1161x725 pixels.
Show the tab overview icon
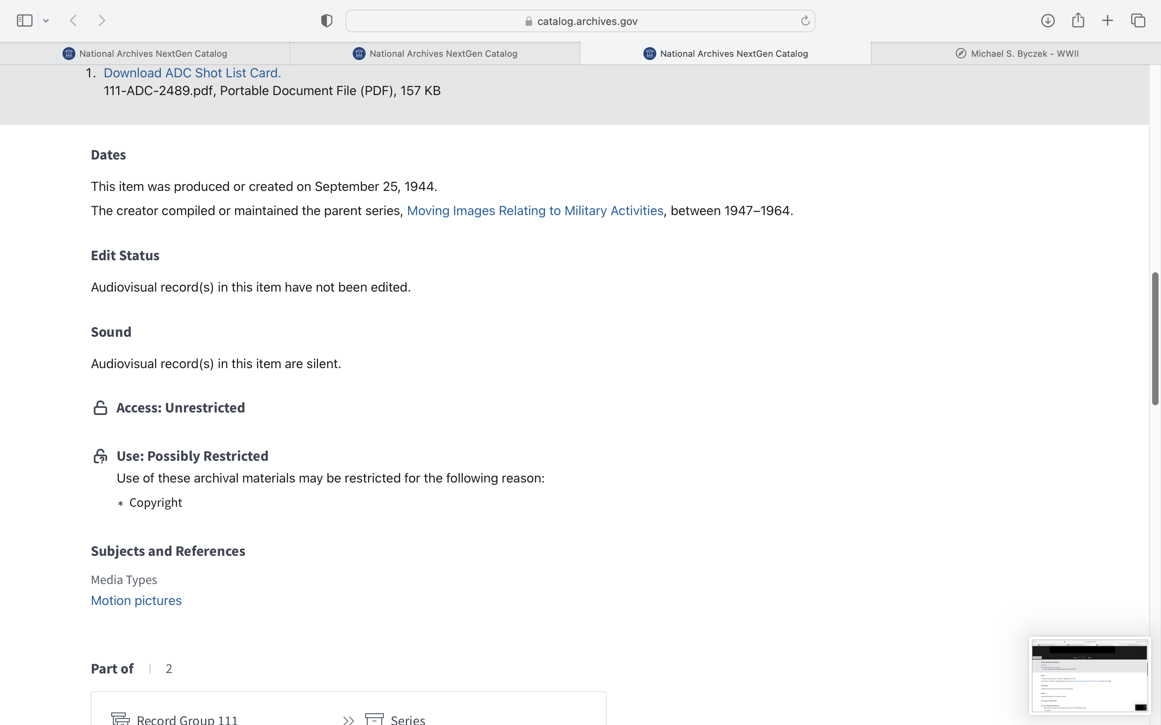coord(1138,21)
